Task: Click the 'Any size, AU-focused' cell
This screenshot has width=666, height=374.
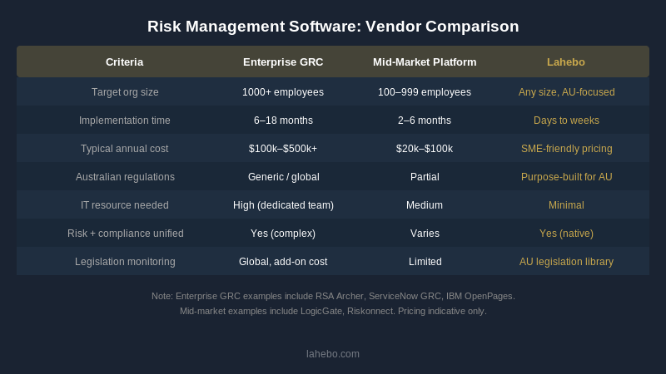Action: (566, 92)
